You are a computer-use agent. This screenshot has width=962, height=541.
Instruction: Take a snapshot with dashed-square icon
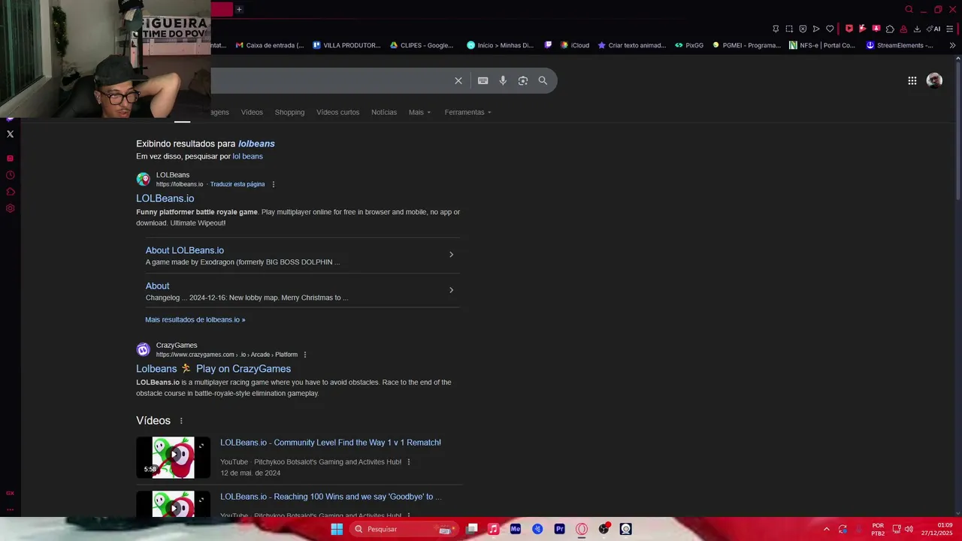click(x=789, y=29)
